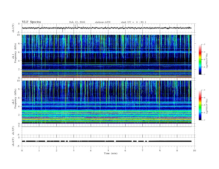The image size is (219, 169).
Task: Select the date text 'Feb. 12, 2016'
Action: 77,22
